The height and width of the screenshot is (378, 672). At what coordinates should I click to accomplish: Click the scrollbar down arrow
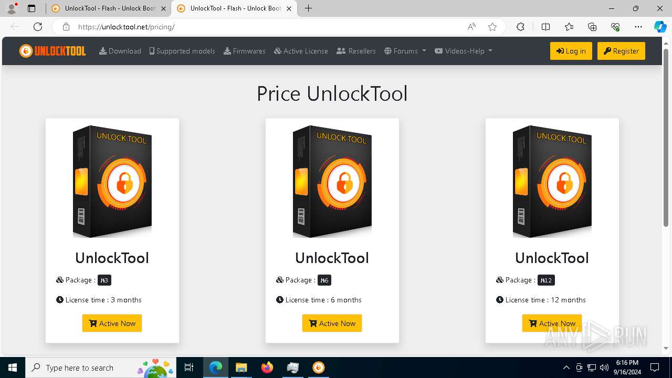pyautogui.click(x=666, y=348)
